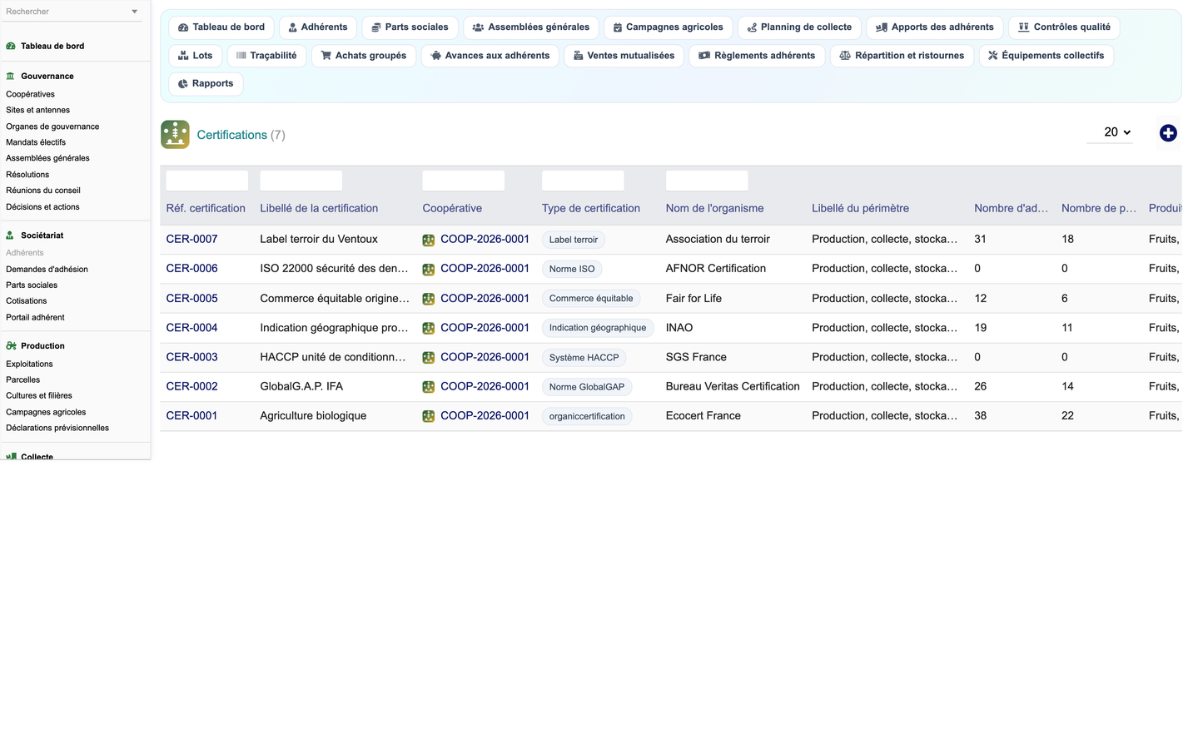Open the Rapports tab
Image resolution: width=1203 pixels, height=744 pixels.
[206, 84]
